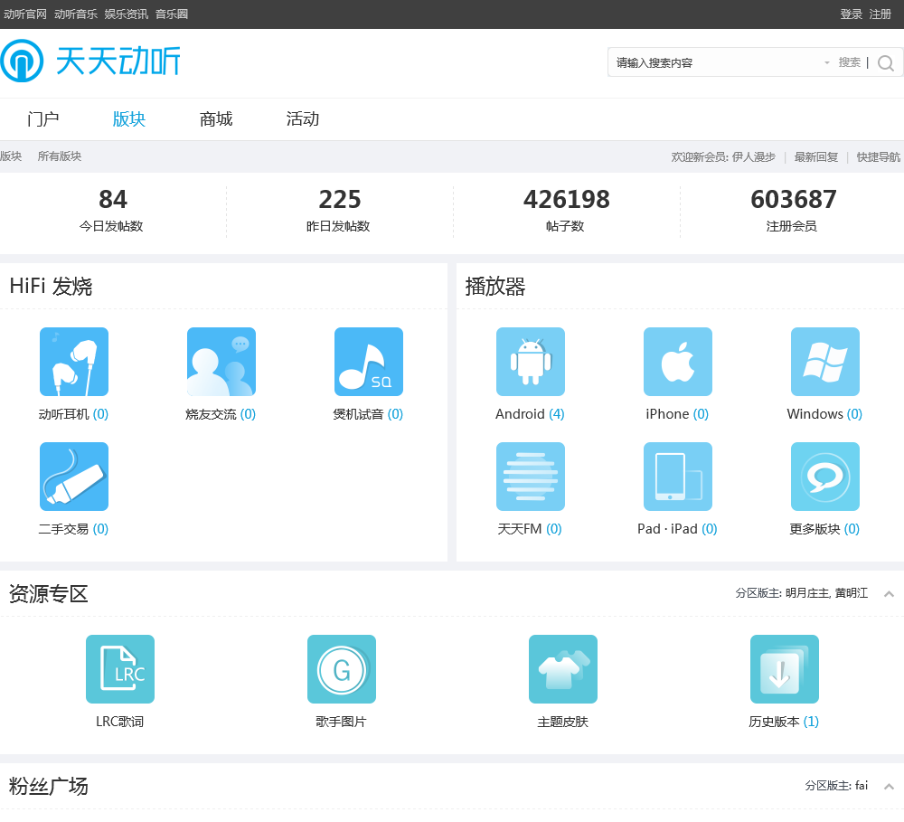Click the 所有版块 breadcrumb link
904x822 pixels.
[x=60, y=156]
